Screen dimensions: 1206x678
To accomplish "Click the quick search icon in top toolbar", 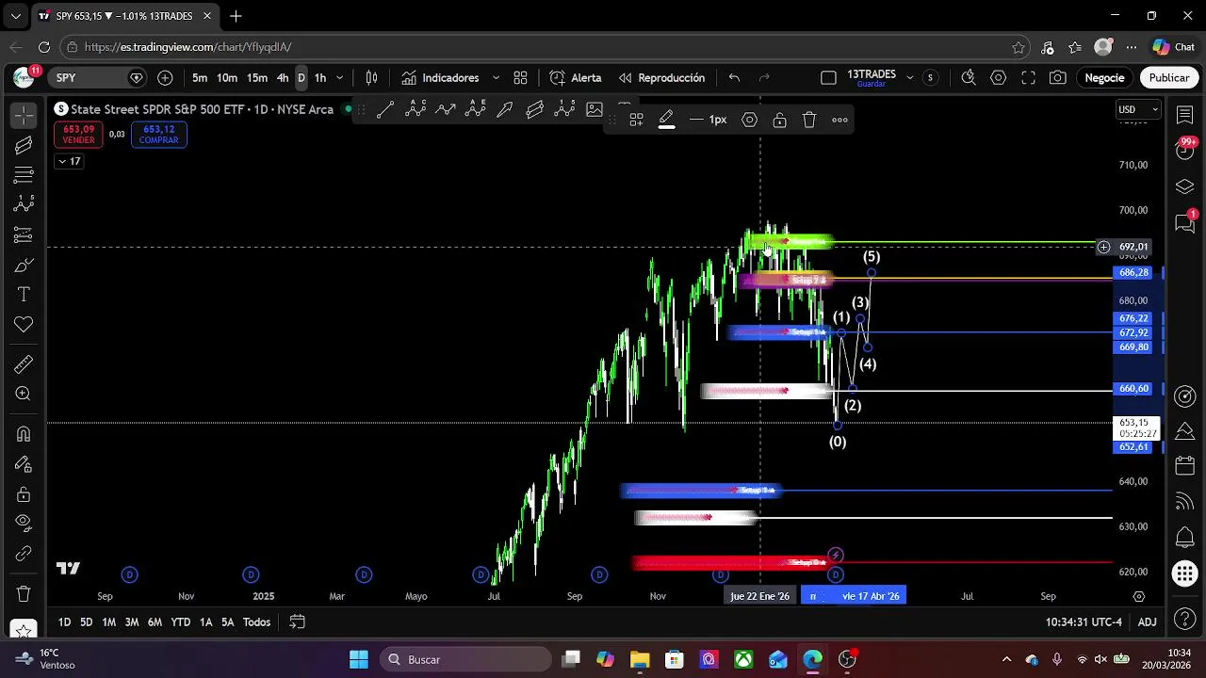I will tap(969, 78).
